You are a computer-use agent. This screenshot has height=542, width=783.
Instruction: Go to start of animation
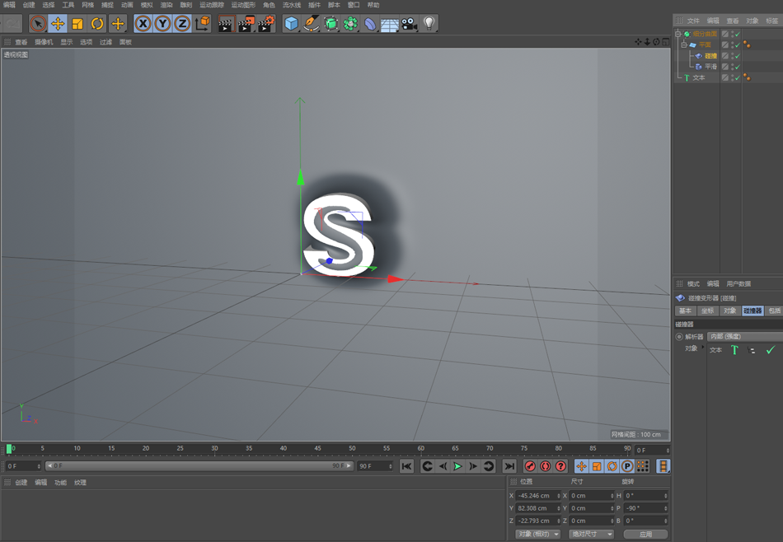click(x=406, y=466)
